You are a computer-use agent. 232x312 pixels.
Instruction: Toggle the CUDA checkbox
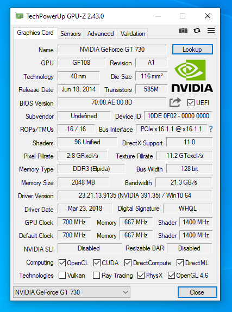(x=97, y=263)
